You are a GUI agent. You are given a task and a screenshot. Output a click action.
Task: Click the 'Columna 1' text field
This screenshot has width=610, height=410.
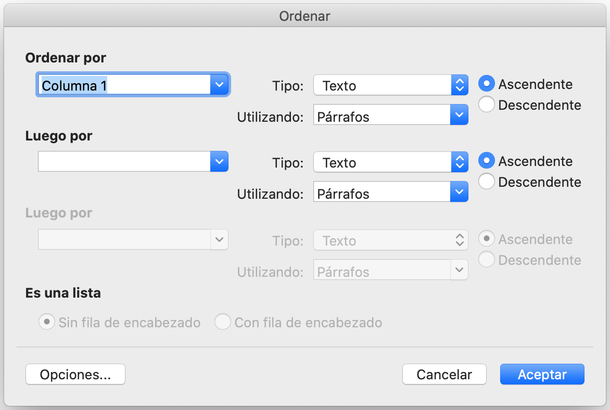pos(124,85)
